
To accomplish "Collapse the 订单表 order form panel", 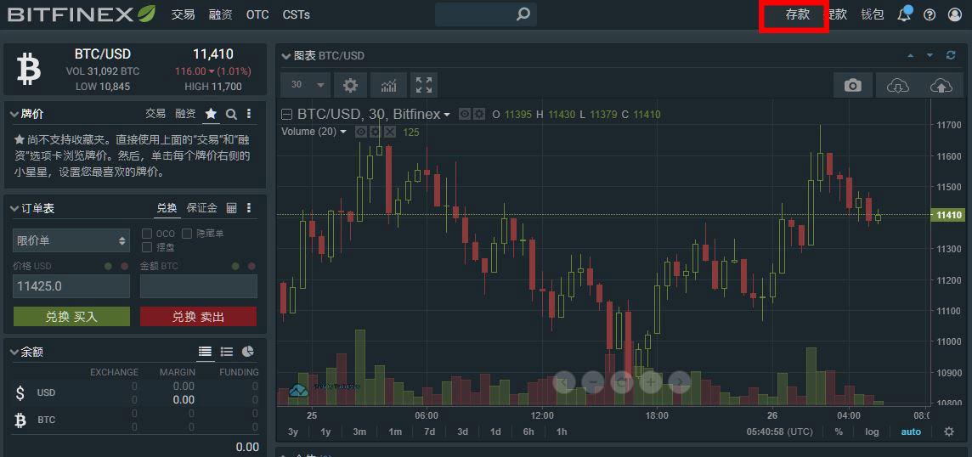I will point(14,208).
